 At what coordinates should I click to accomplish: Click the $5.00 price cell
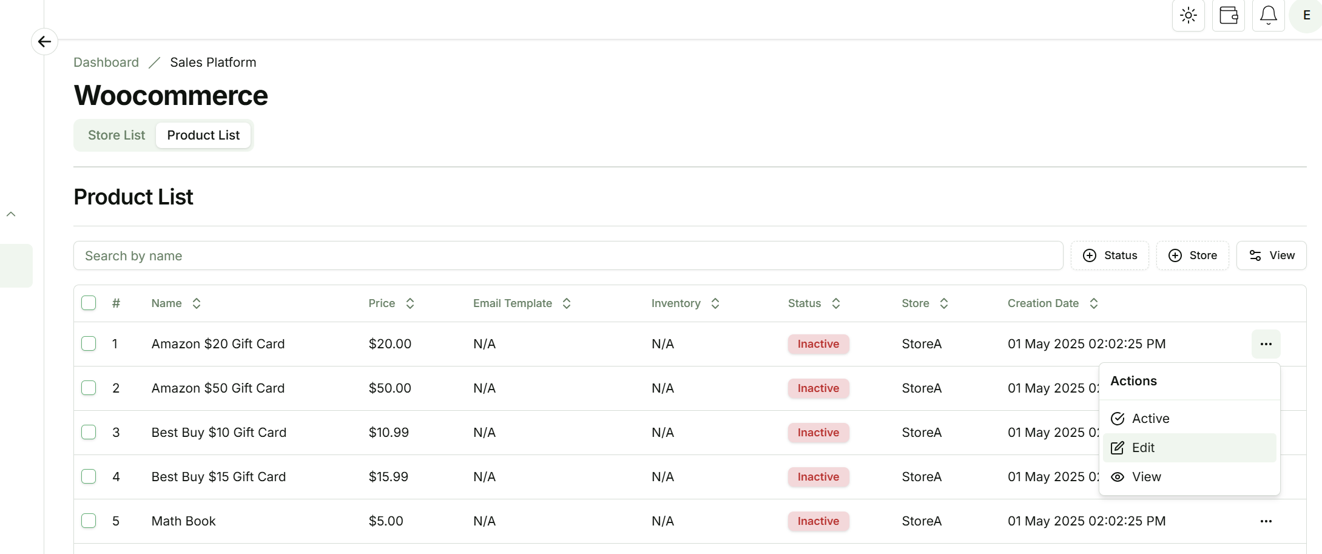386,521
